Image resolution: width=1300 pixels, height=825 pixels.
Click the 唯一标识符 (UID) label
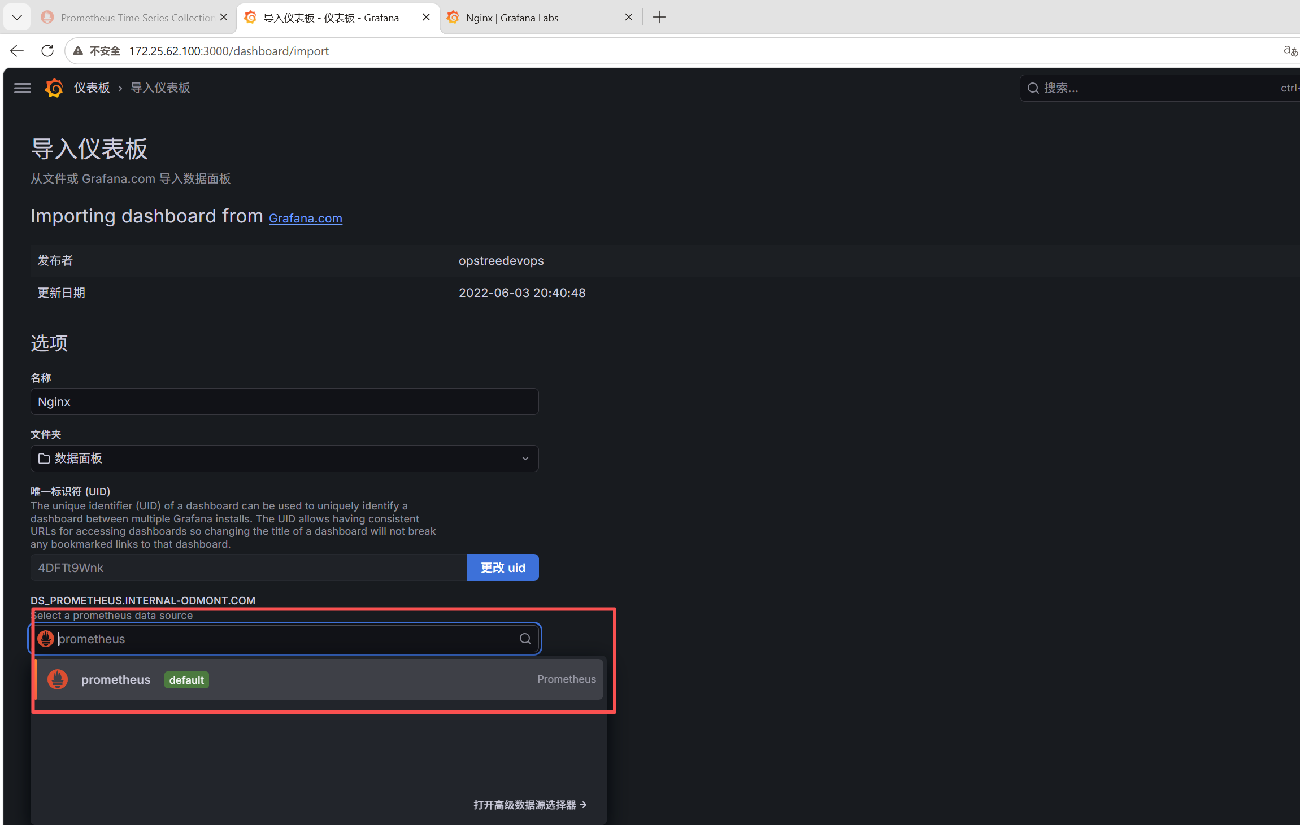coord(71,491)
